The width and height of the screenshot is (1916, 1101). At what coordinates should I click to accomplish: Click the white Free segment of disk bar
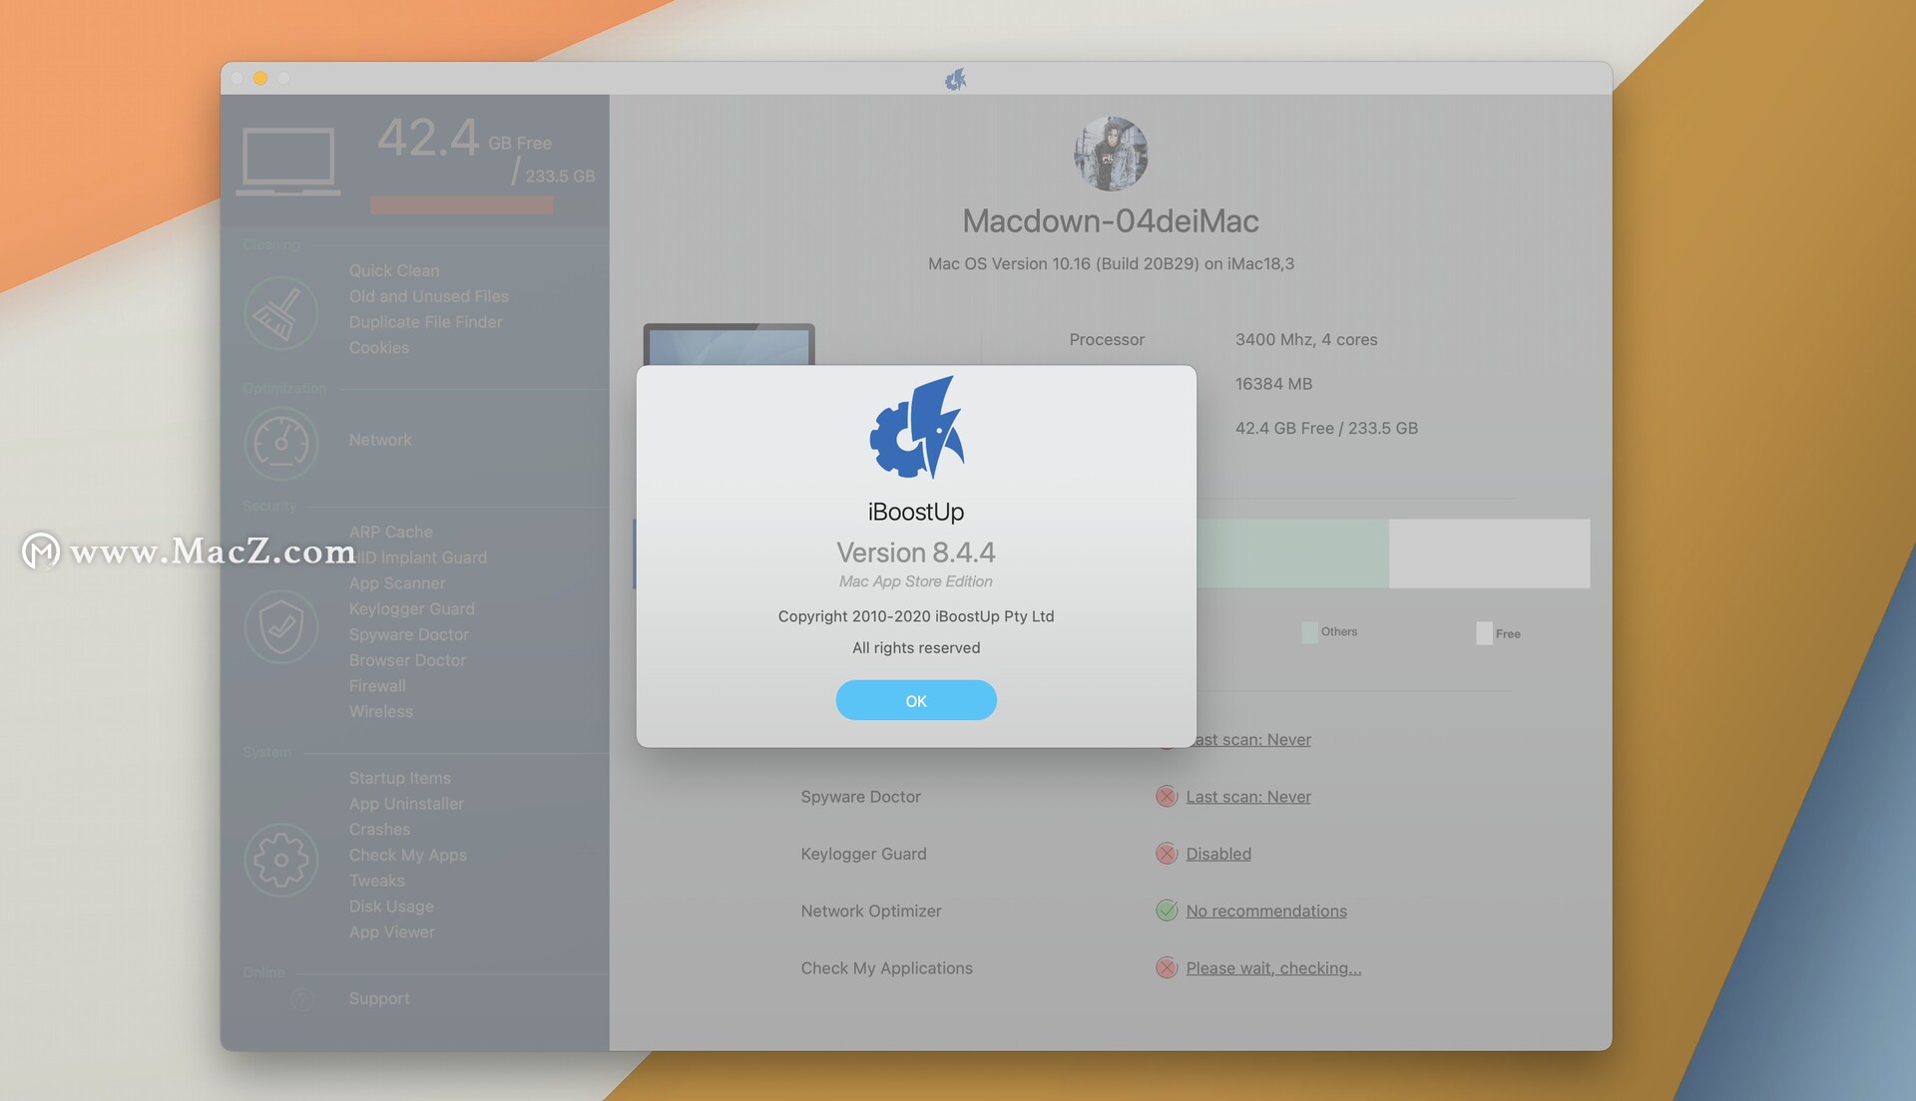point(1489,553)
